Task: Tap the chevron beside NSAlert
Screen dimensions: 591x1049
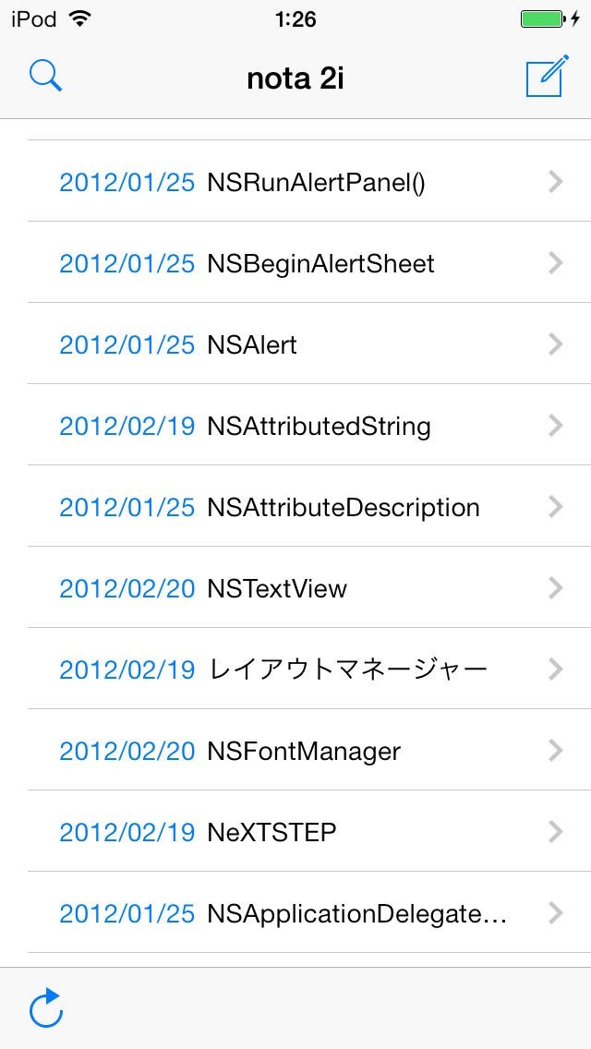Action: point(555,344)
